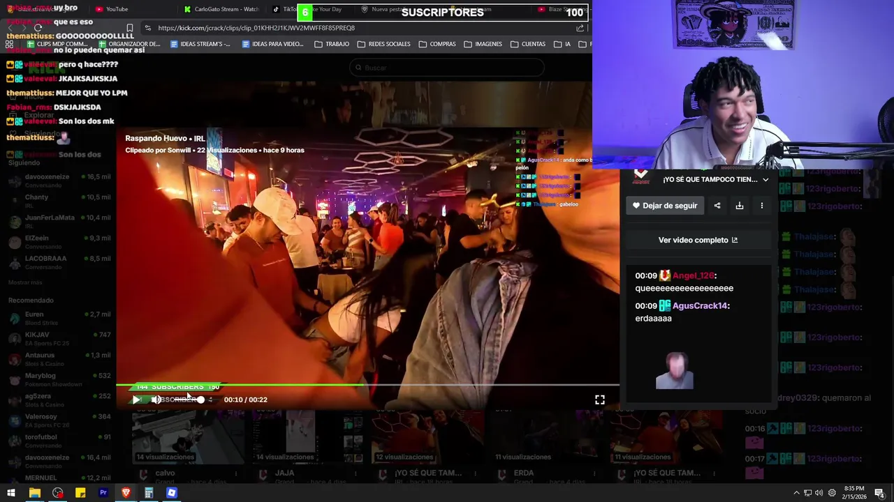Open the ERDA clip thumbnail
The image size is (894, 502).
[x=547, y=436]
